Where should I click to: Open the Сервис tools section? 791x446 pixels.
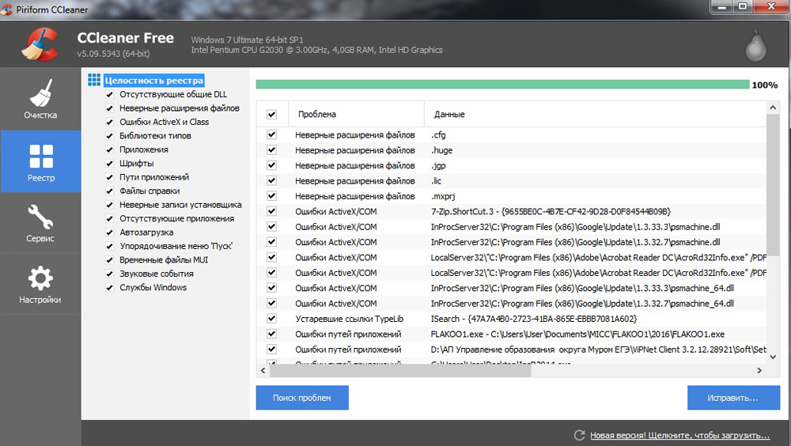point(40,222)
